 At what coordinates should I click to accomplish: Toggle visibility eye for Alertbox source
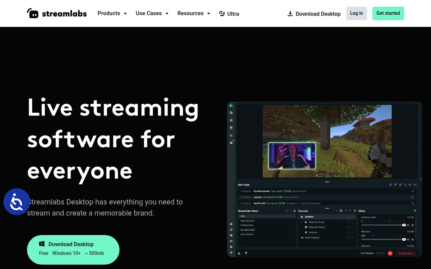tap(352, 217)
